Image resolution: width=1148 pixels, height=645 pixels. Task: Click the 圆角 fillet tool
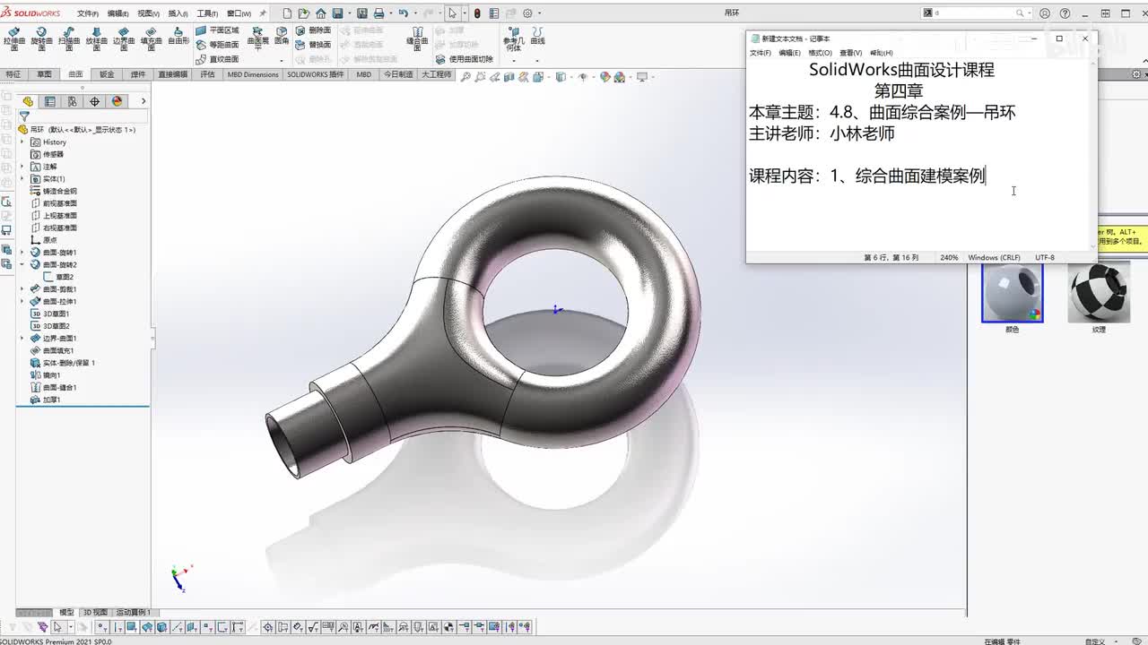coord(282,36)
